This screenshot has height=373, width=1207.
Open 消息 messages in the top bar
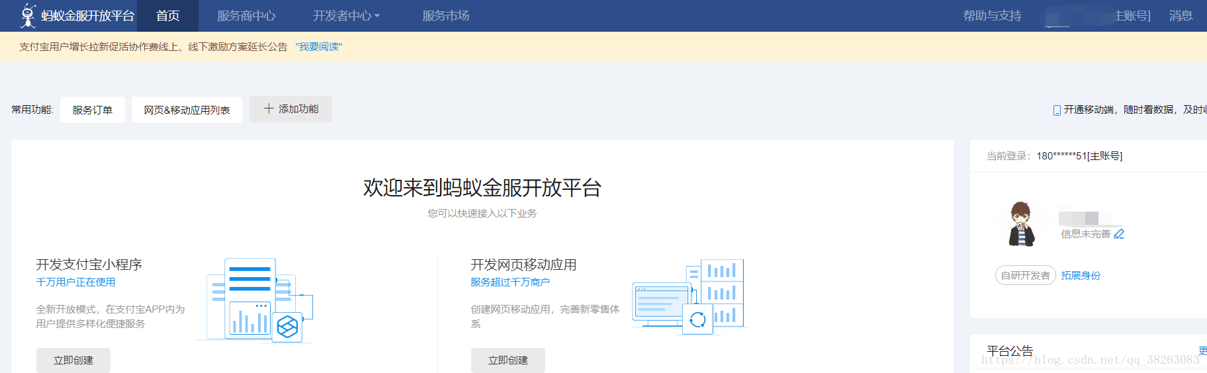(x=1181, y=16)
